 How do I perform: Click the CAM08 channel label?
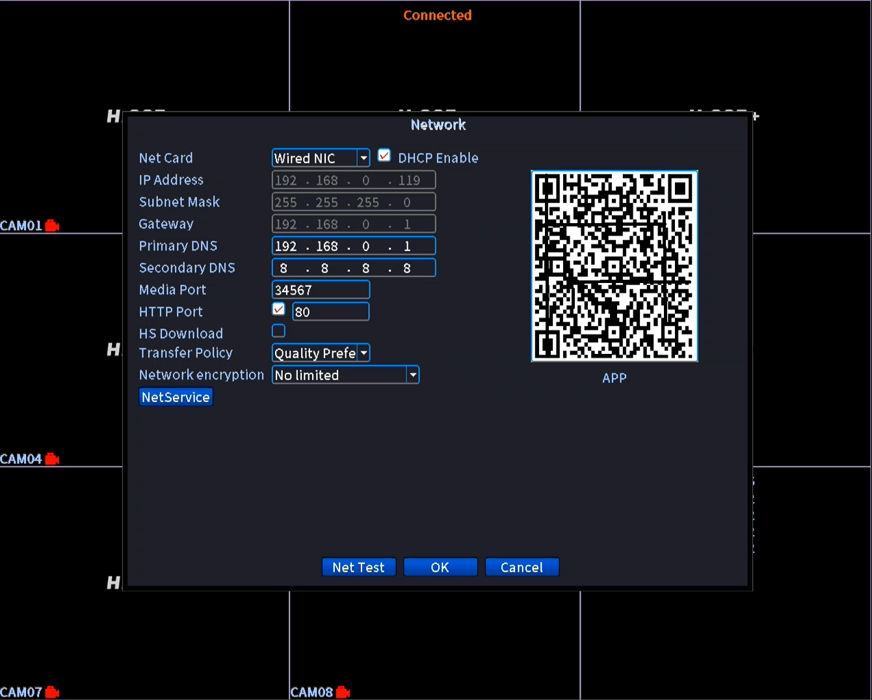click(311, 692)
